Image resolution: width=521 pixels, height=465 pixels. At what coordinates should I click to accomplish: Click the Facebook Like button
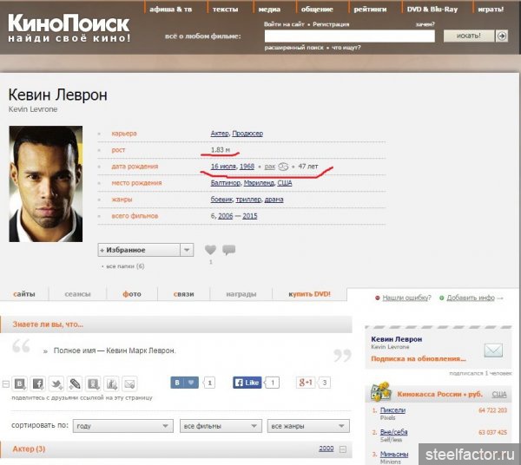[x=247, y=383]
